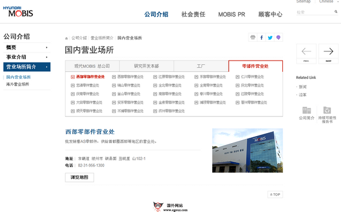Open the MOBIS PR top menu
Screen dimensions: 341x212
coord(232,14)
